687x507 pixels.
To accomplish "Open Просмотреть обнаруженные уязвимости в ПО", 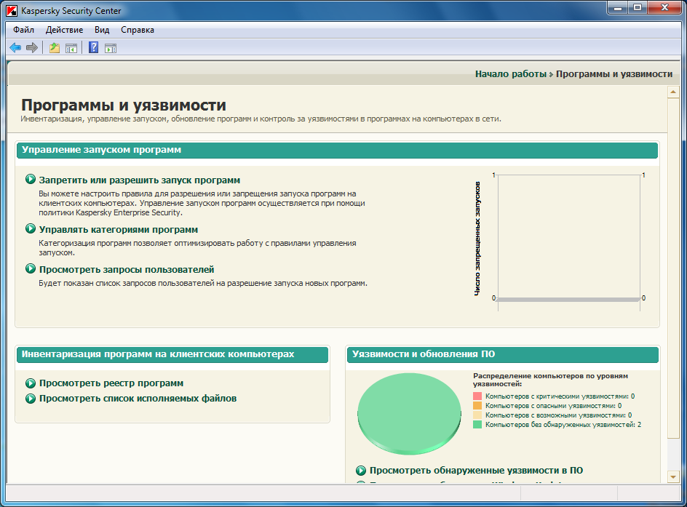I will click(476, 471).
